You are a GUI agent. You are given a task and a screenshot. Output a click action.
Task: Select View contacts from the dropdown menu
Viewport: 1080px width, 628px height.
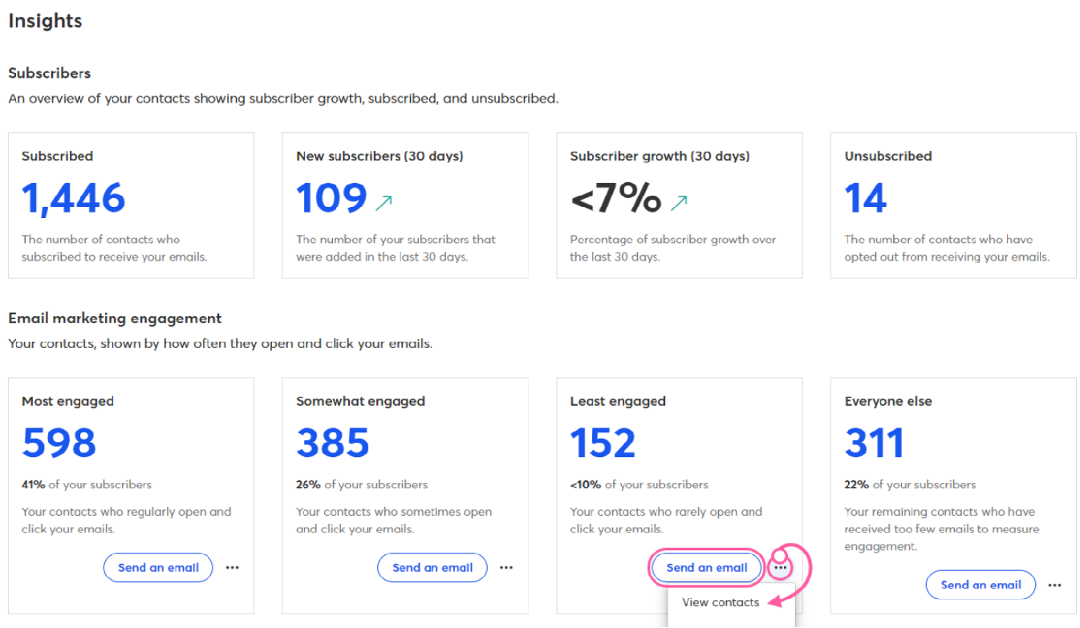click(x=721, y=602)
